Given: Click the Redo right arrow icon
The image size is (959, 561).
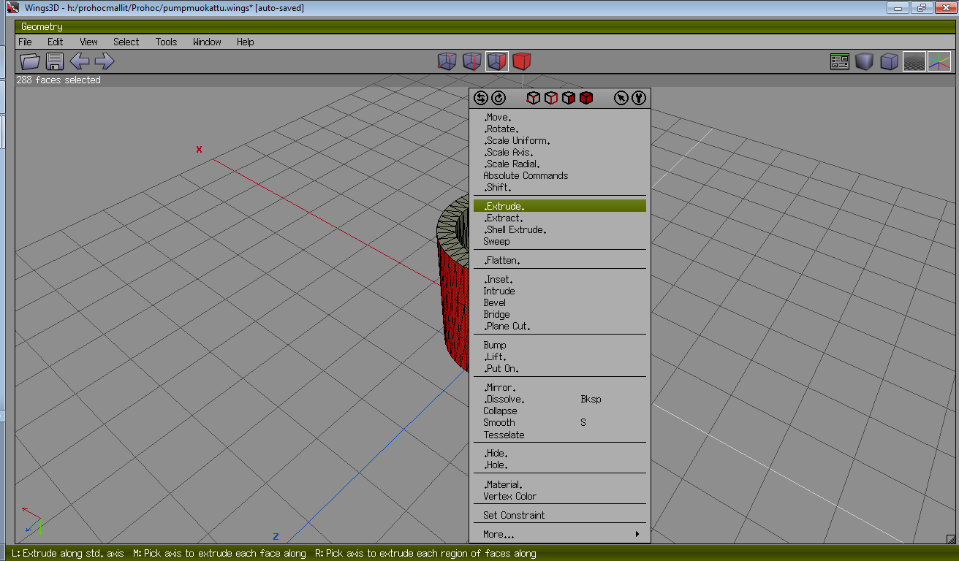Looking at the screenshot, I should pos(105,61).
